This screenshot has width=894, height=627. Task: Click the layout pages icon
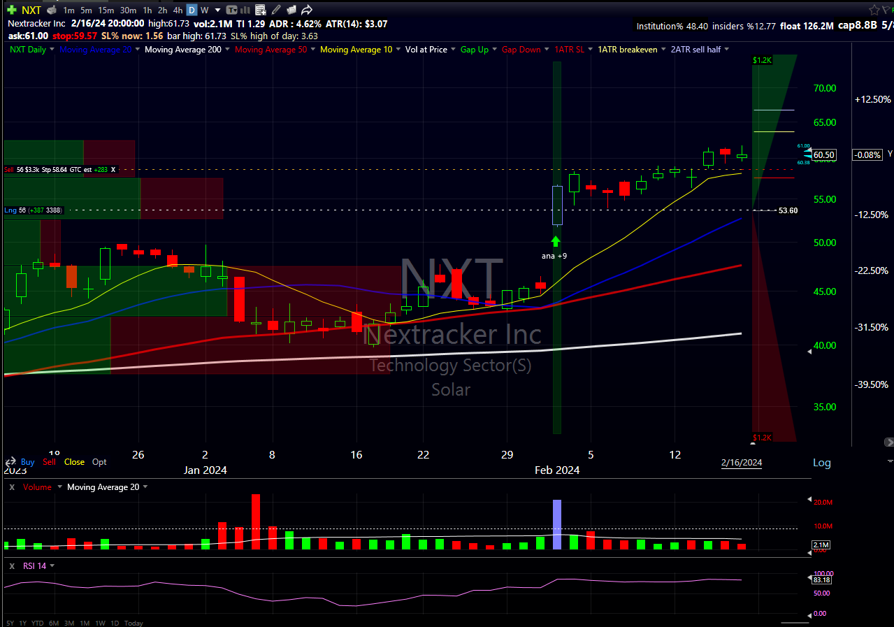(x=291, y=10)
